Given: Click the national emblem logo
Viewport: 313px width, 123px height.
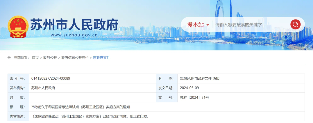Looking at the screenshot, I should pyautogui.click(x=18, y=26).
